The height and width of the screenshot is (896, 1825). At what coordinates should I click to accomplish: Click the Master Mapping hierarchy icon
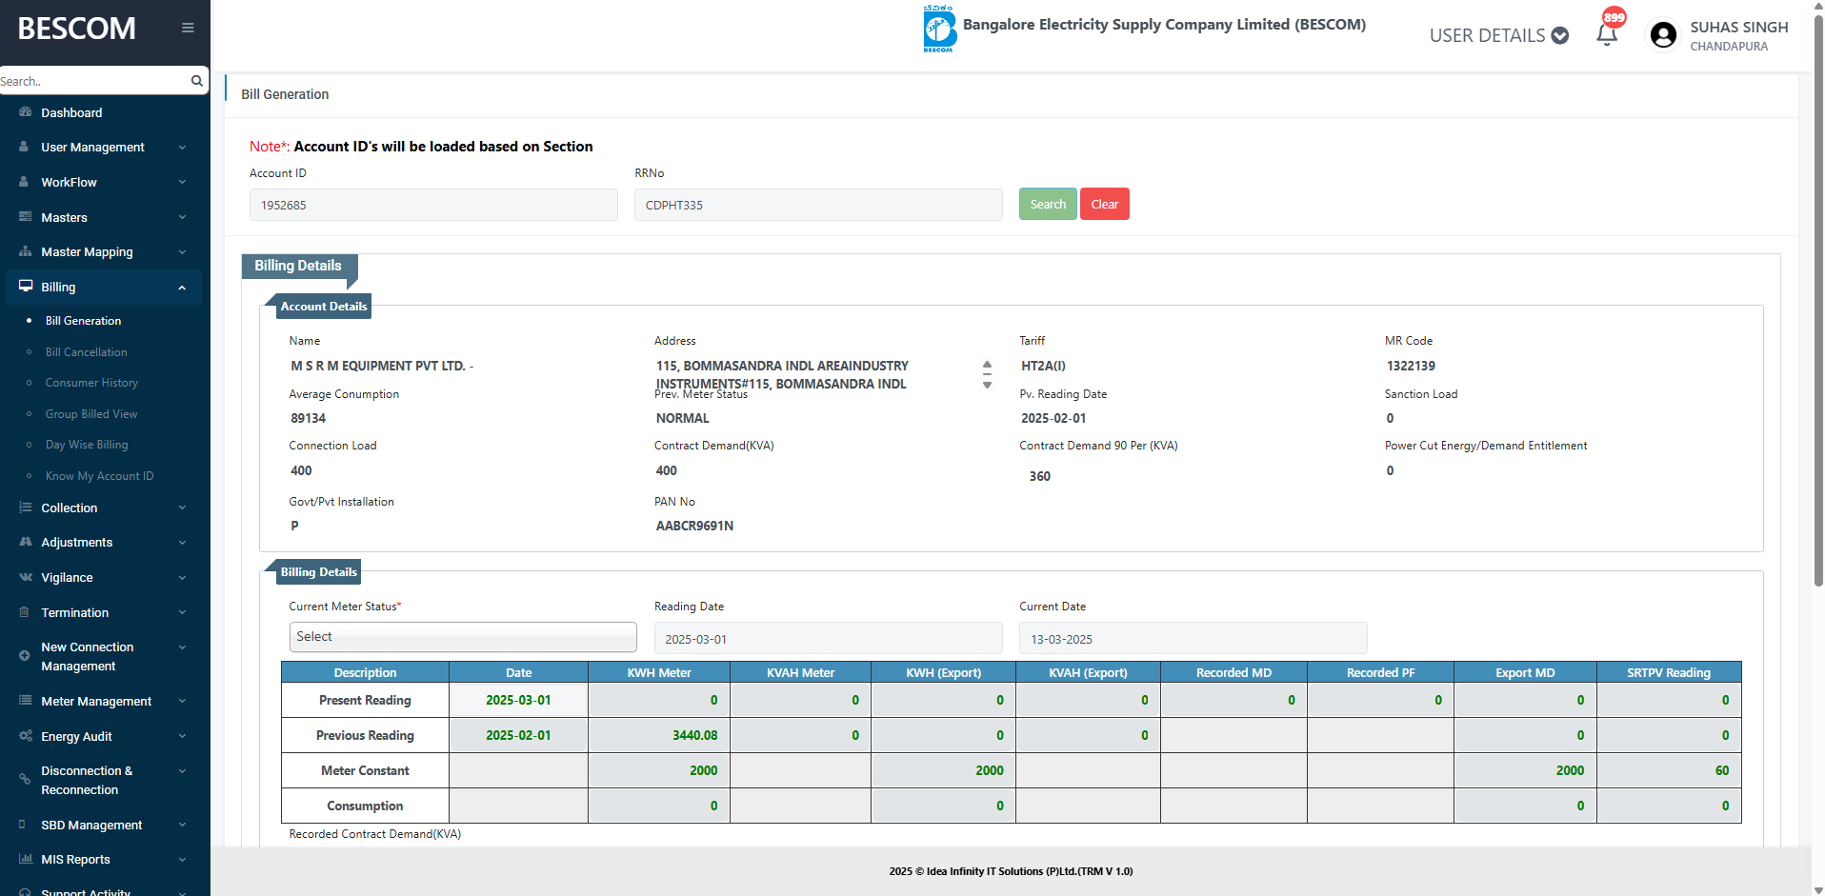click(x=25, y=251)
